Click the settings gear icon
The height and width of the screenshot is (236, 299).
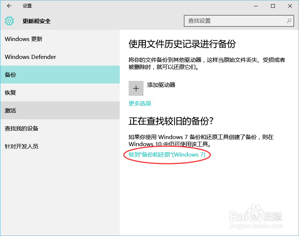click(9, 21)
